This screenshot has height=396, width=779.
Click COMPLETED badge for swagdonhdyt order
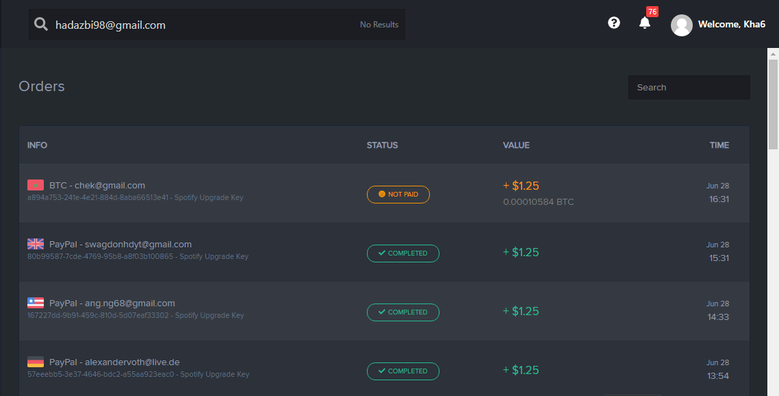point(403,253)
